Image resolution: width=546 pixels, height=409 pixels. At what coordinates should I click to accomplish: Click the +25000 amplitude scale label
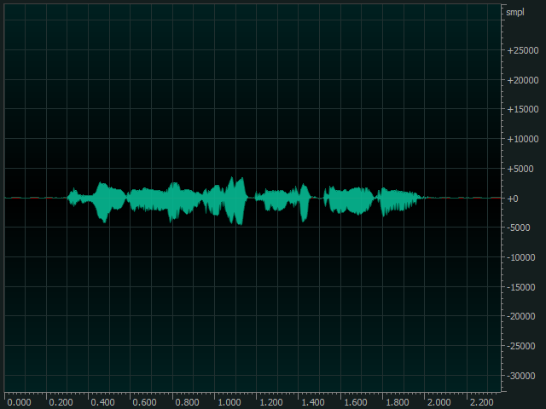click(523, 50)
